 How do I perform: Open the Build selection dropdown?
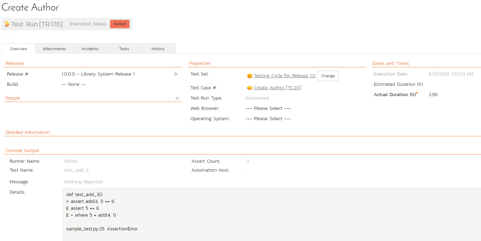point(74,84)
